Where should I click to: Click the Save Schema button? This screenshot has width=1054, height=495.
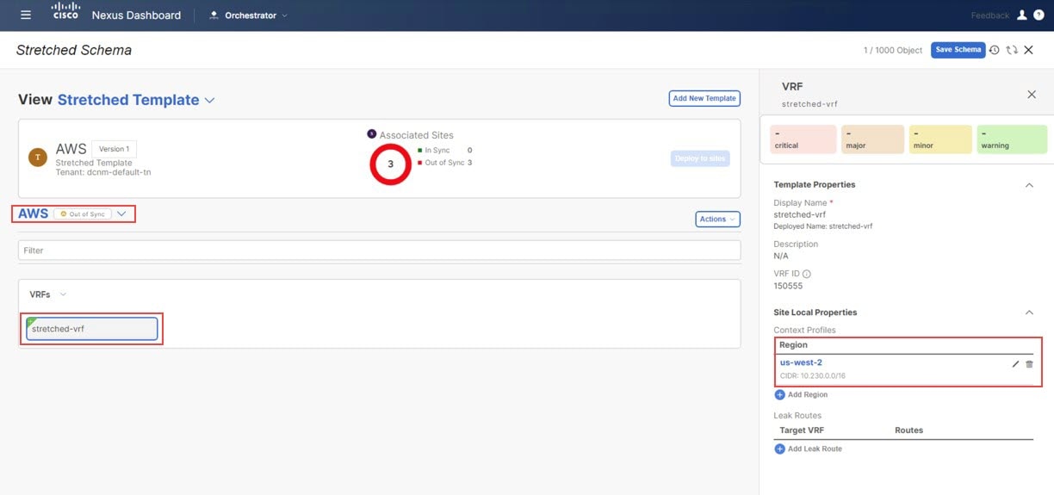(958, 50)
